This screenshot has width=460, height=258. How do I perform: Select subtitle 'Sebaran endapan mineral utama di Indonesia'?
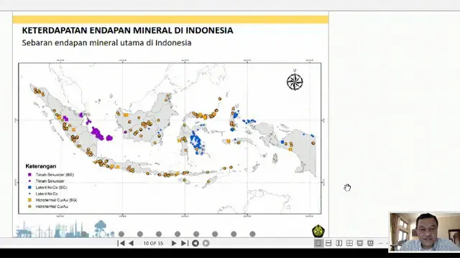tap(107, 43)
